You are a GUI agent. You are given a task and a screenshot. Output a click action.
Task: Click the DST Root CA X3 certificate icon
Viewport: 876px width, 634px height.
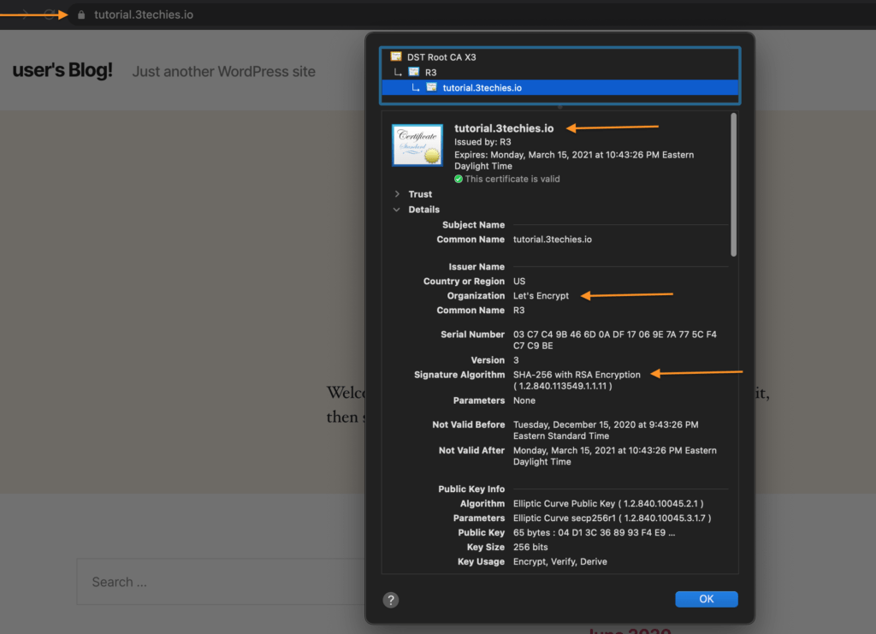click(x=396, y=57)
